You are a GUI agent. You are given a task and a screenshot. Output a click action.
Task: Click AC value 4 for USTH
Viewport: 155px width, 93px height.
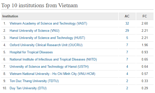click(127, 67)
